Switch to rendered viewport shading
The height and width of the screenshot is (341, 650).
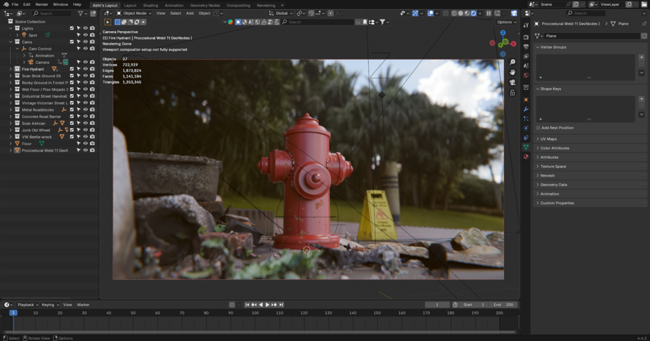pos(473,14)
